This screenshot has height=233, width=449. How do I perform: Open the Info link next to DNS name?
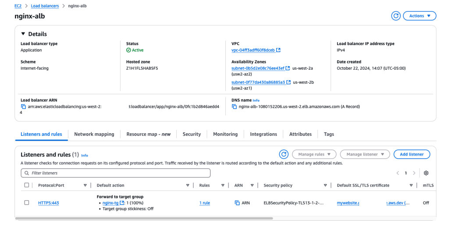coord(256,100)
